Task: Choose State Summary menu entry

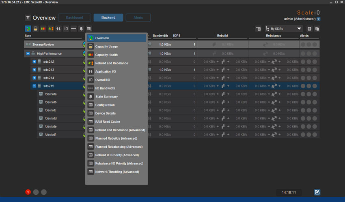Action: point(116,96)
